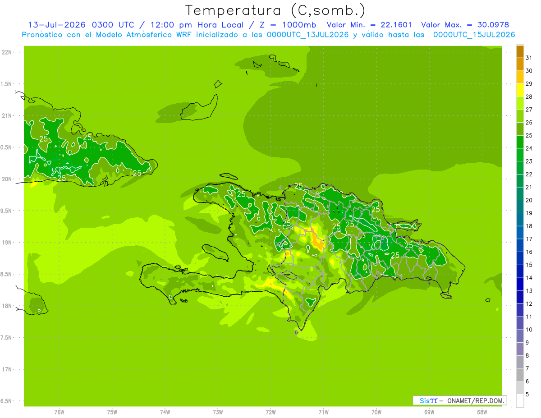541x418 pixels.
Task: Pick the legend color band between 28 and 29
Action: 520,90
